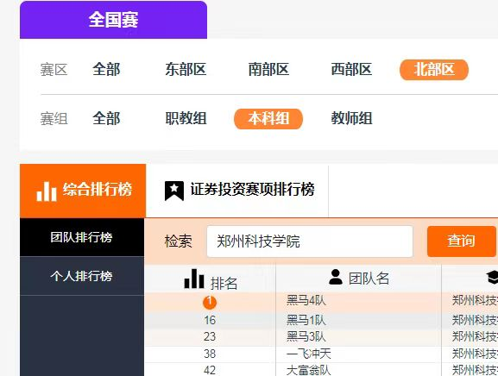The image size is (498, 376).
Task: Click rank value 38
Action: tap(210, 354)
